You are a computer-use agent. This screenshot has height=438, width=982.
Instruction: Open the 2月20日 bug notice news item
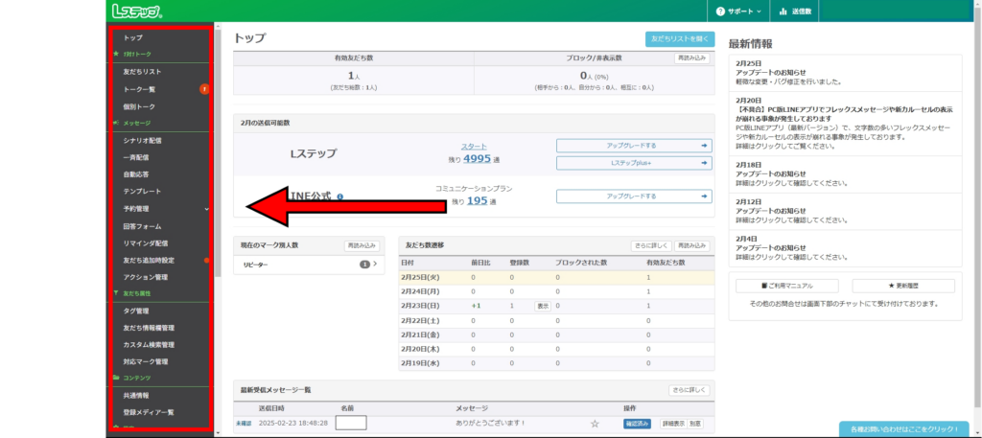[x=844, y=120]
